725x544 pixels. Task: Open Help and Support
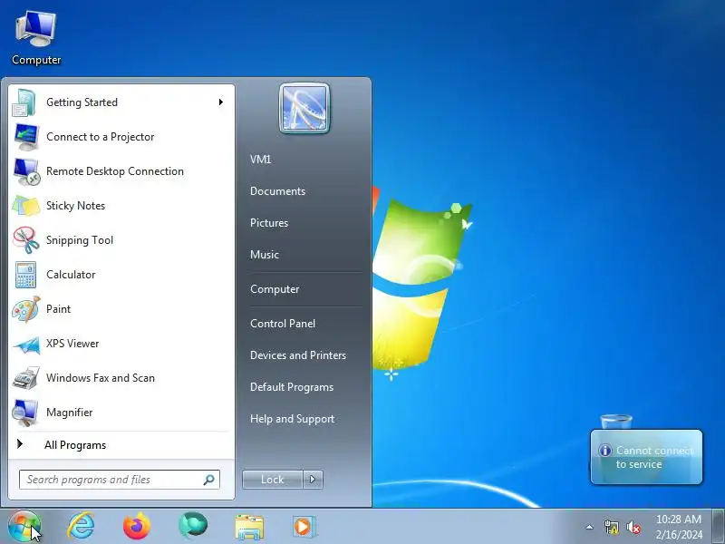click(292, 419)
